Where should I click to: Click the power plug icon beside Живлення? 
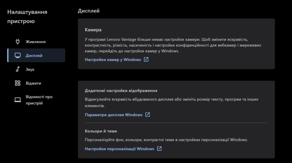18,41
